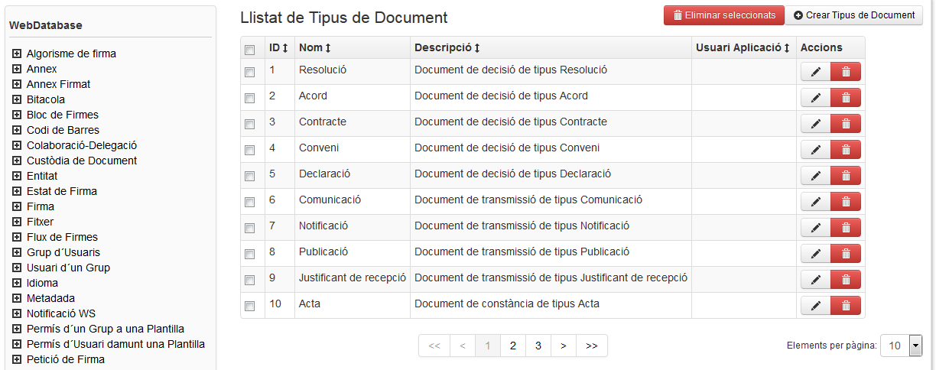Click the Eliminar seleccionats button
Viewport: 936px width, 370px height.
tap(723, 15)
